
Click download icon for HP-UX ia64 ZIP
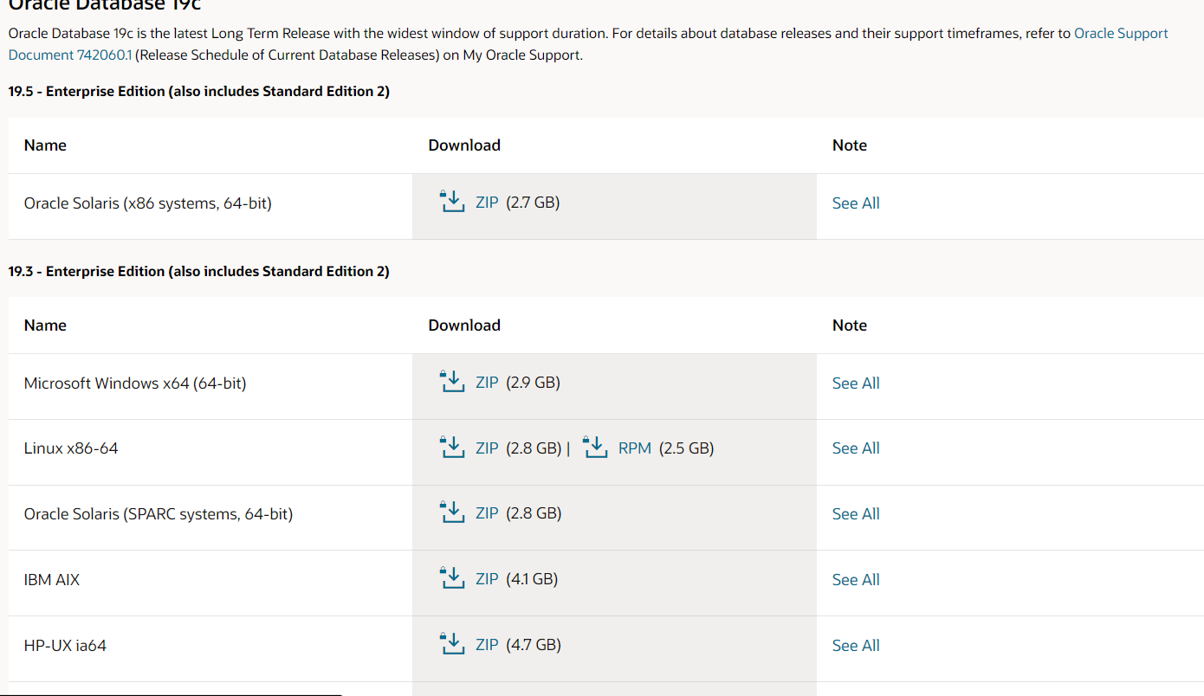pyautogui.click(x=452, y=644)
